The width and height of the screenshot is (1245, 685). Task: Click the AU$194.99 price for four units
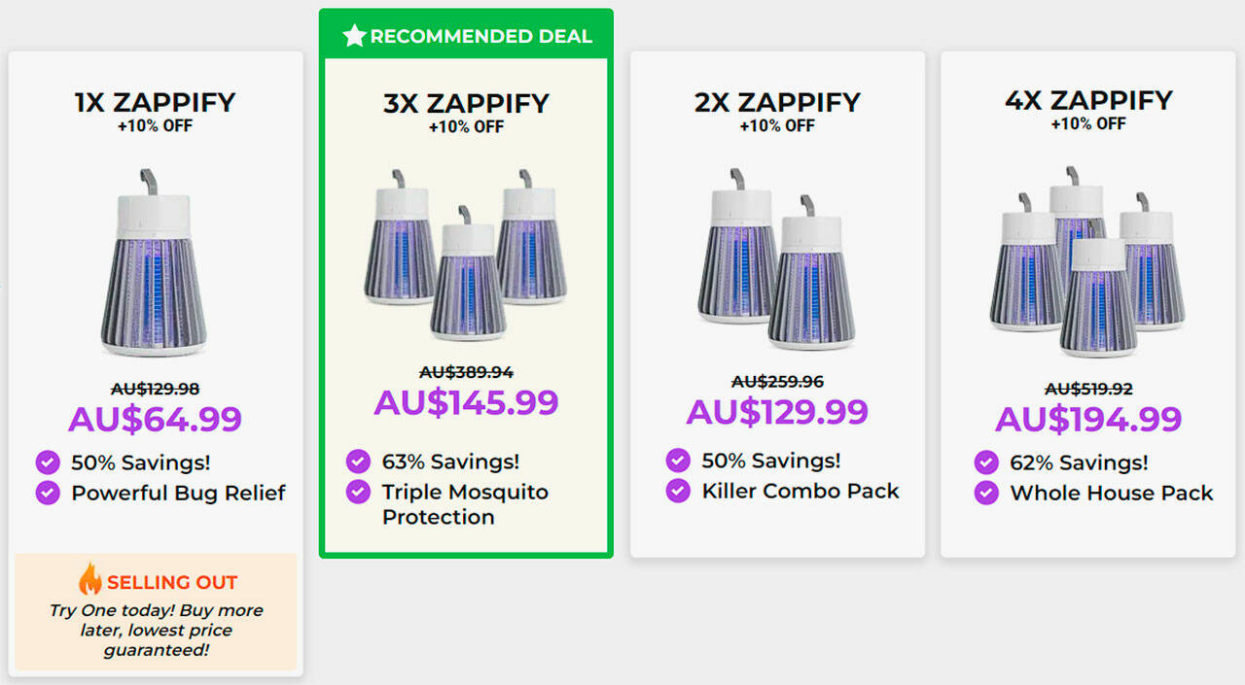(1088, 419)
